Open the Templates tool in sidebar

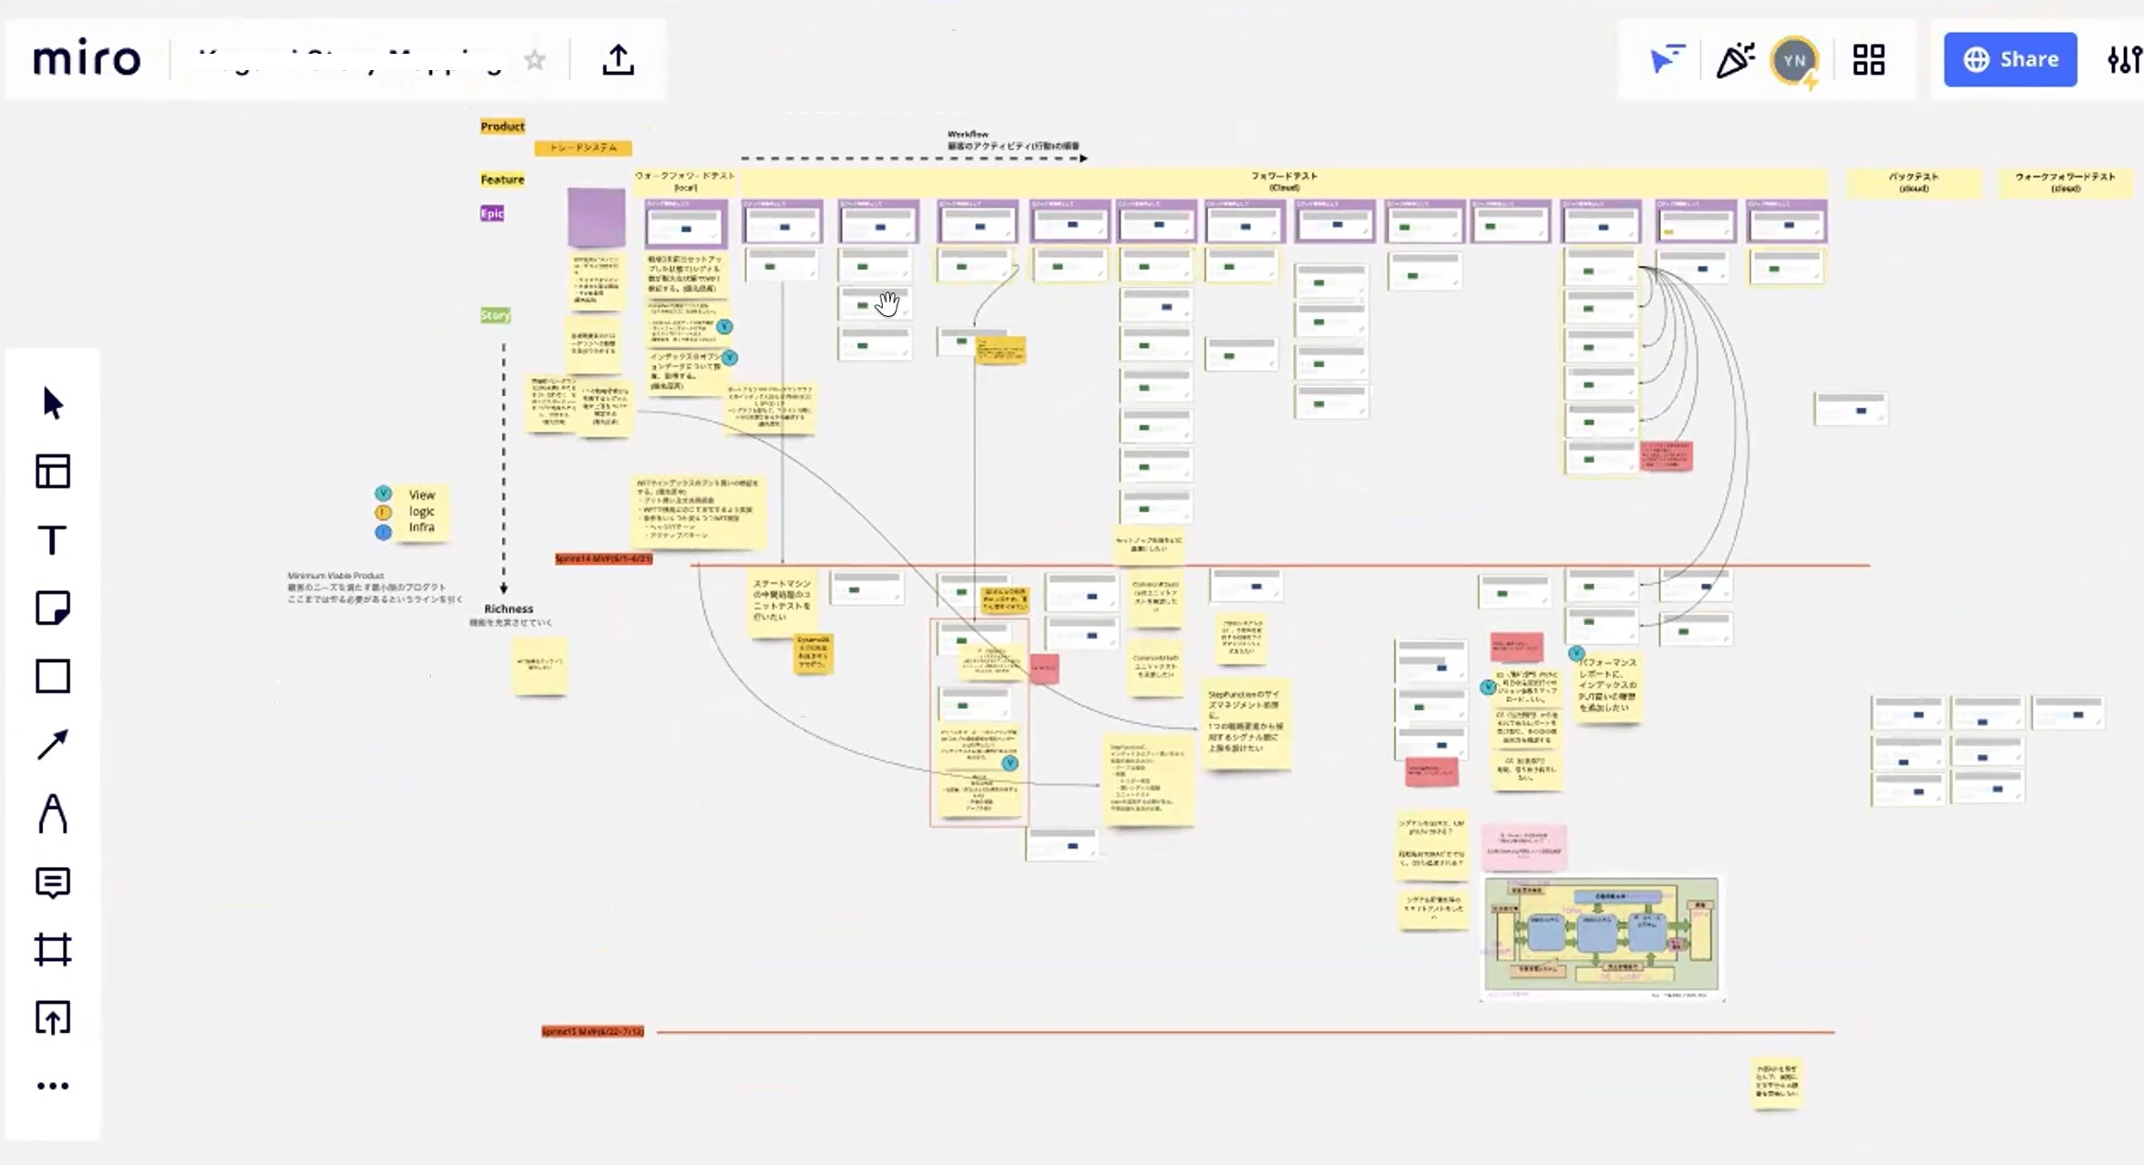(53, 472)
